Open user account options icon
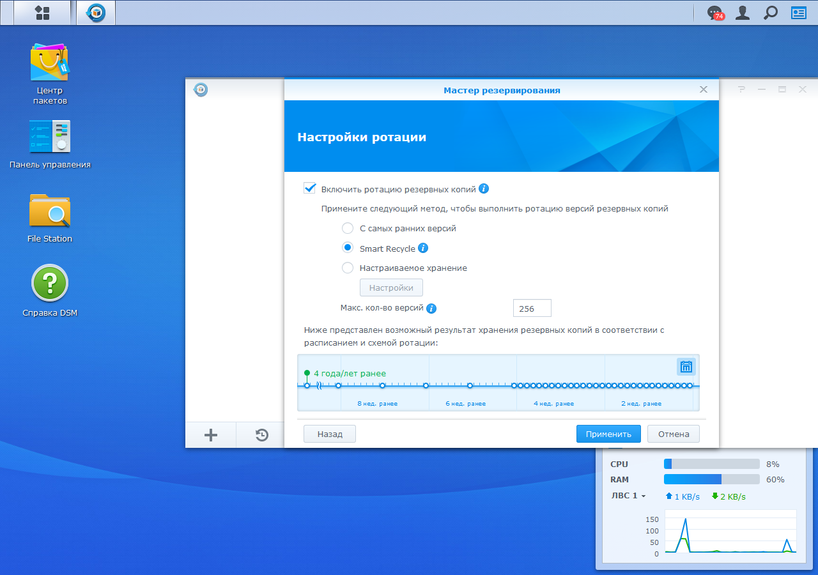Image resolution: width=818 pixels, height=575 pixels. tap(743, 13)
